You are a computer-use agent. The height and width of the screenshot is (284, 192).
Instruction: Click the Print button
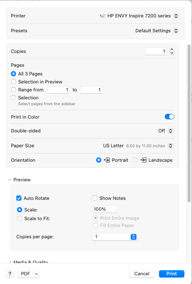[172, 274]
